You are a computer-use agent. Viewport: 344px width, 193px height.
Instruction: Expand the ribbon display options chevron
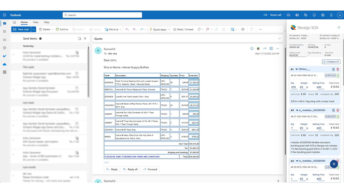(x=285, y=31)
